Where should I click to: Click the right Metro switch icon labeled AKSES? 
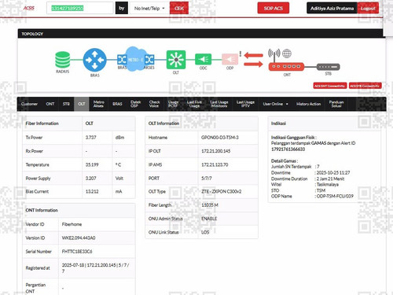[x=149, y=60]
